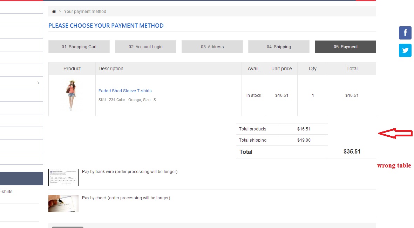Image resolution: width=414 pixels, height=228 pixels.
Task: Click the Total shipping row label
Action: 253,140
